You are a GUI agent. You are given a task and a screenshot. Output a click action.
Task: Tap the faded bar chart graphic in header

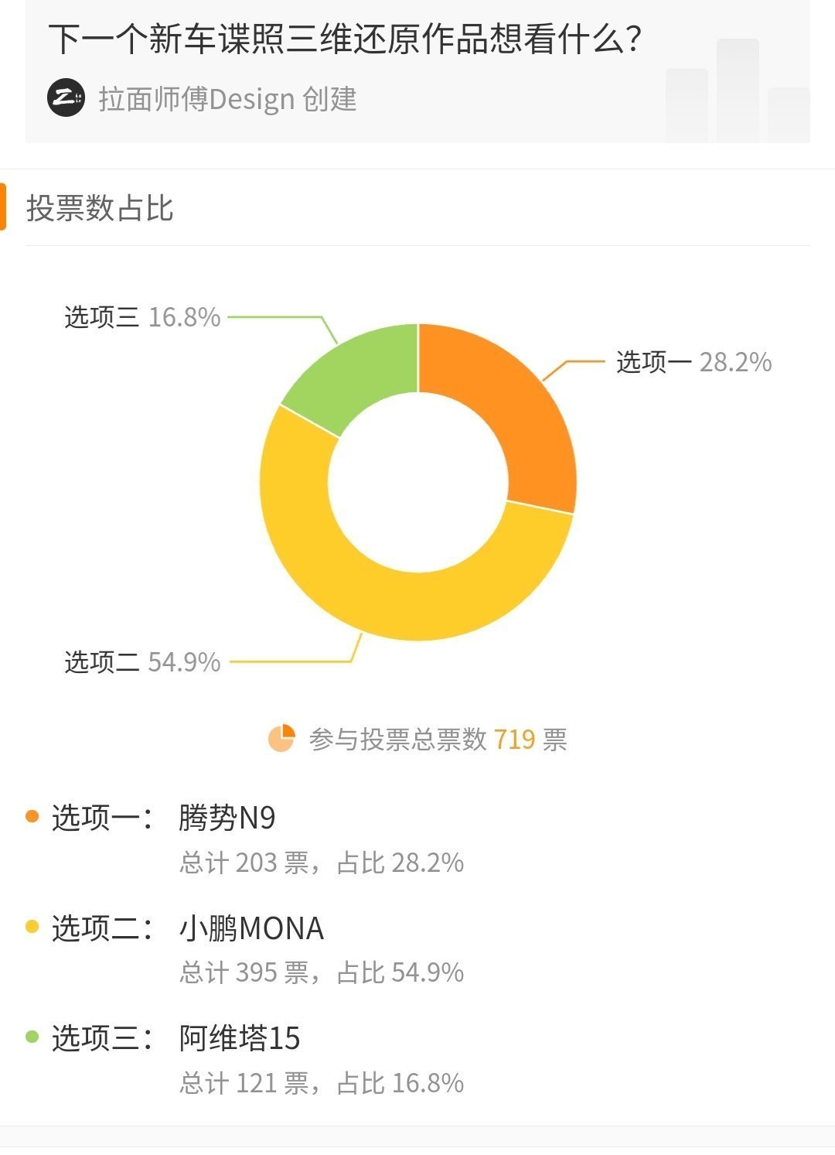[x=737, y=91]
